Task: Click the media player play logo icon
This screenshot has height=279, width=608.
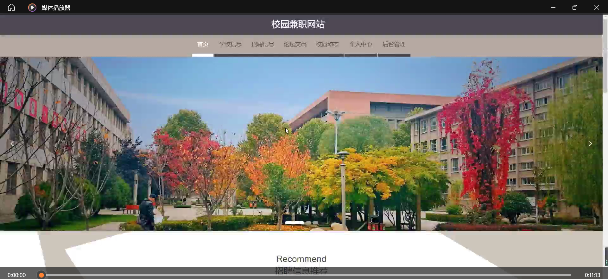Action: point(32,8)
